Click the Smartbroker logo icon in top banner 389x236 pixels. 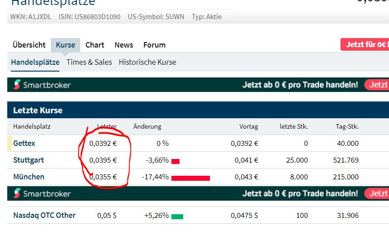[17, 85]
